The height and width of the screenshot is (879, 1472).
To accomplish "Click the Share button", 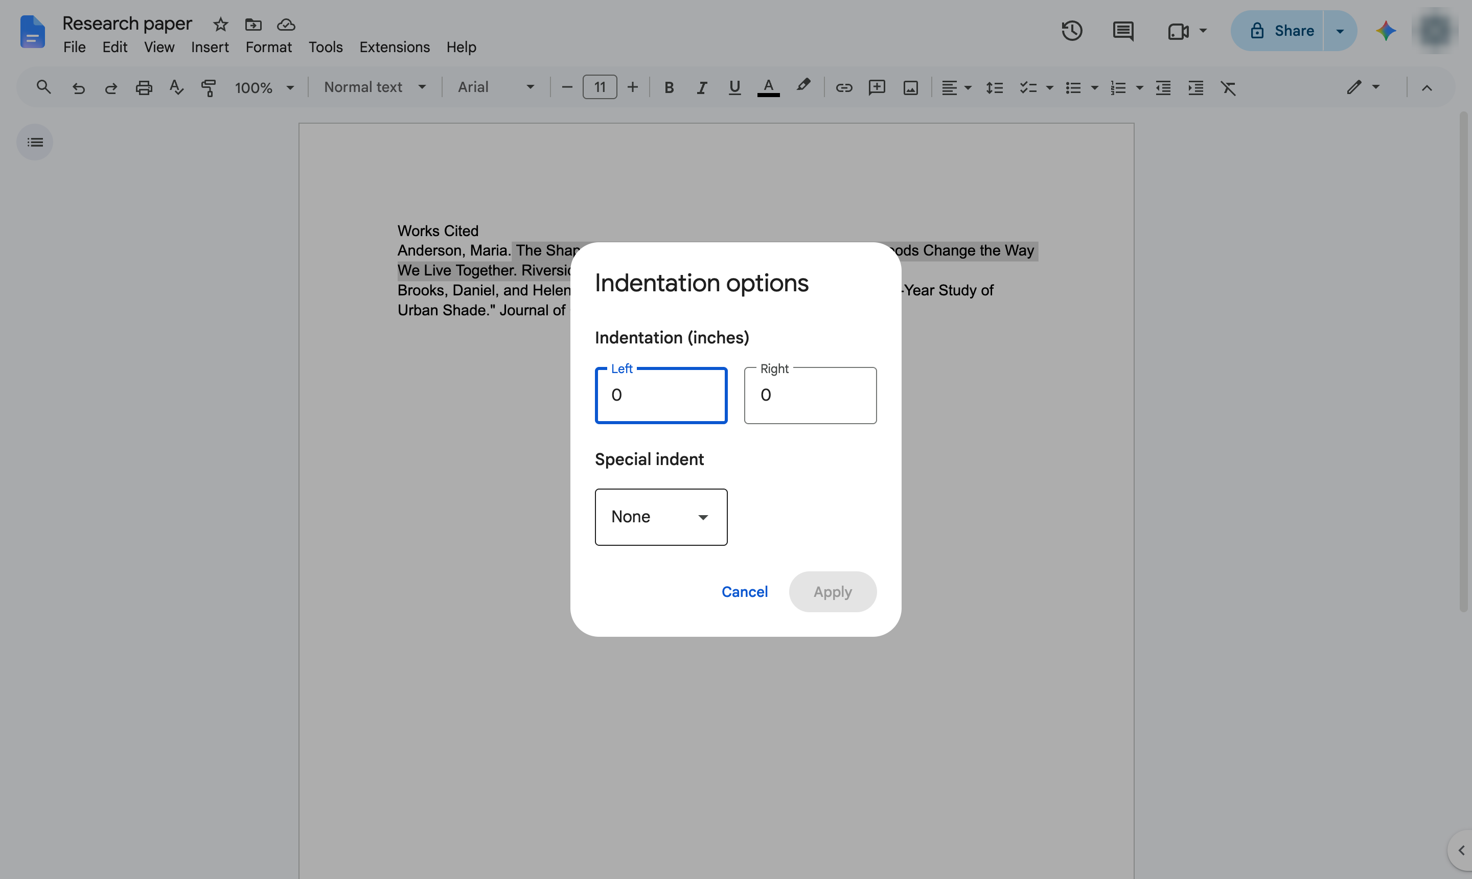I will (1277, 31).
